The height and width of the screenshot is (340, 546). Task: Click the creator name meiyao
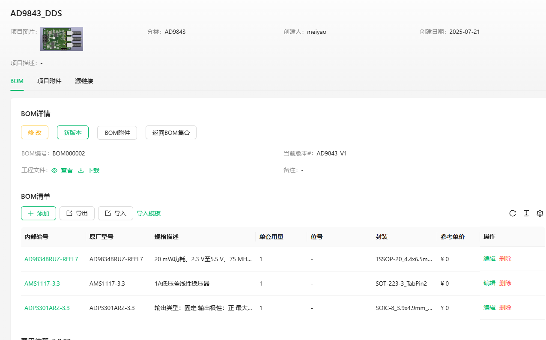pyautogui.click(x=316, y=32)
